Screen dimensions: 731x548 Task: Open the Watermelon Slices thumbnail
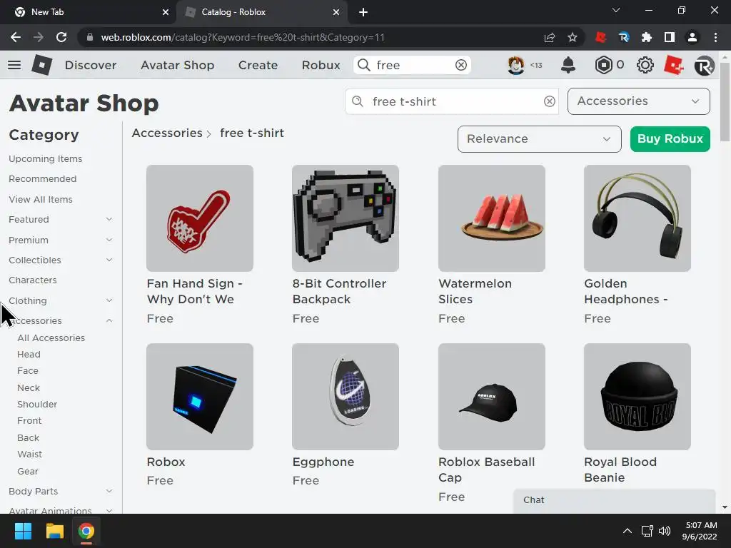492,218
